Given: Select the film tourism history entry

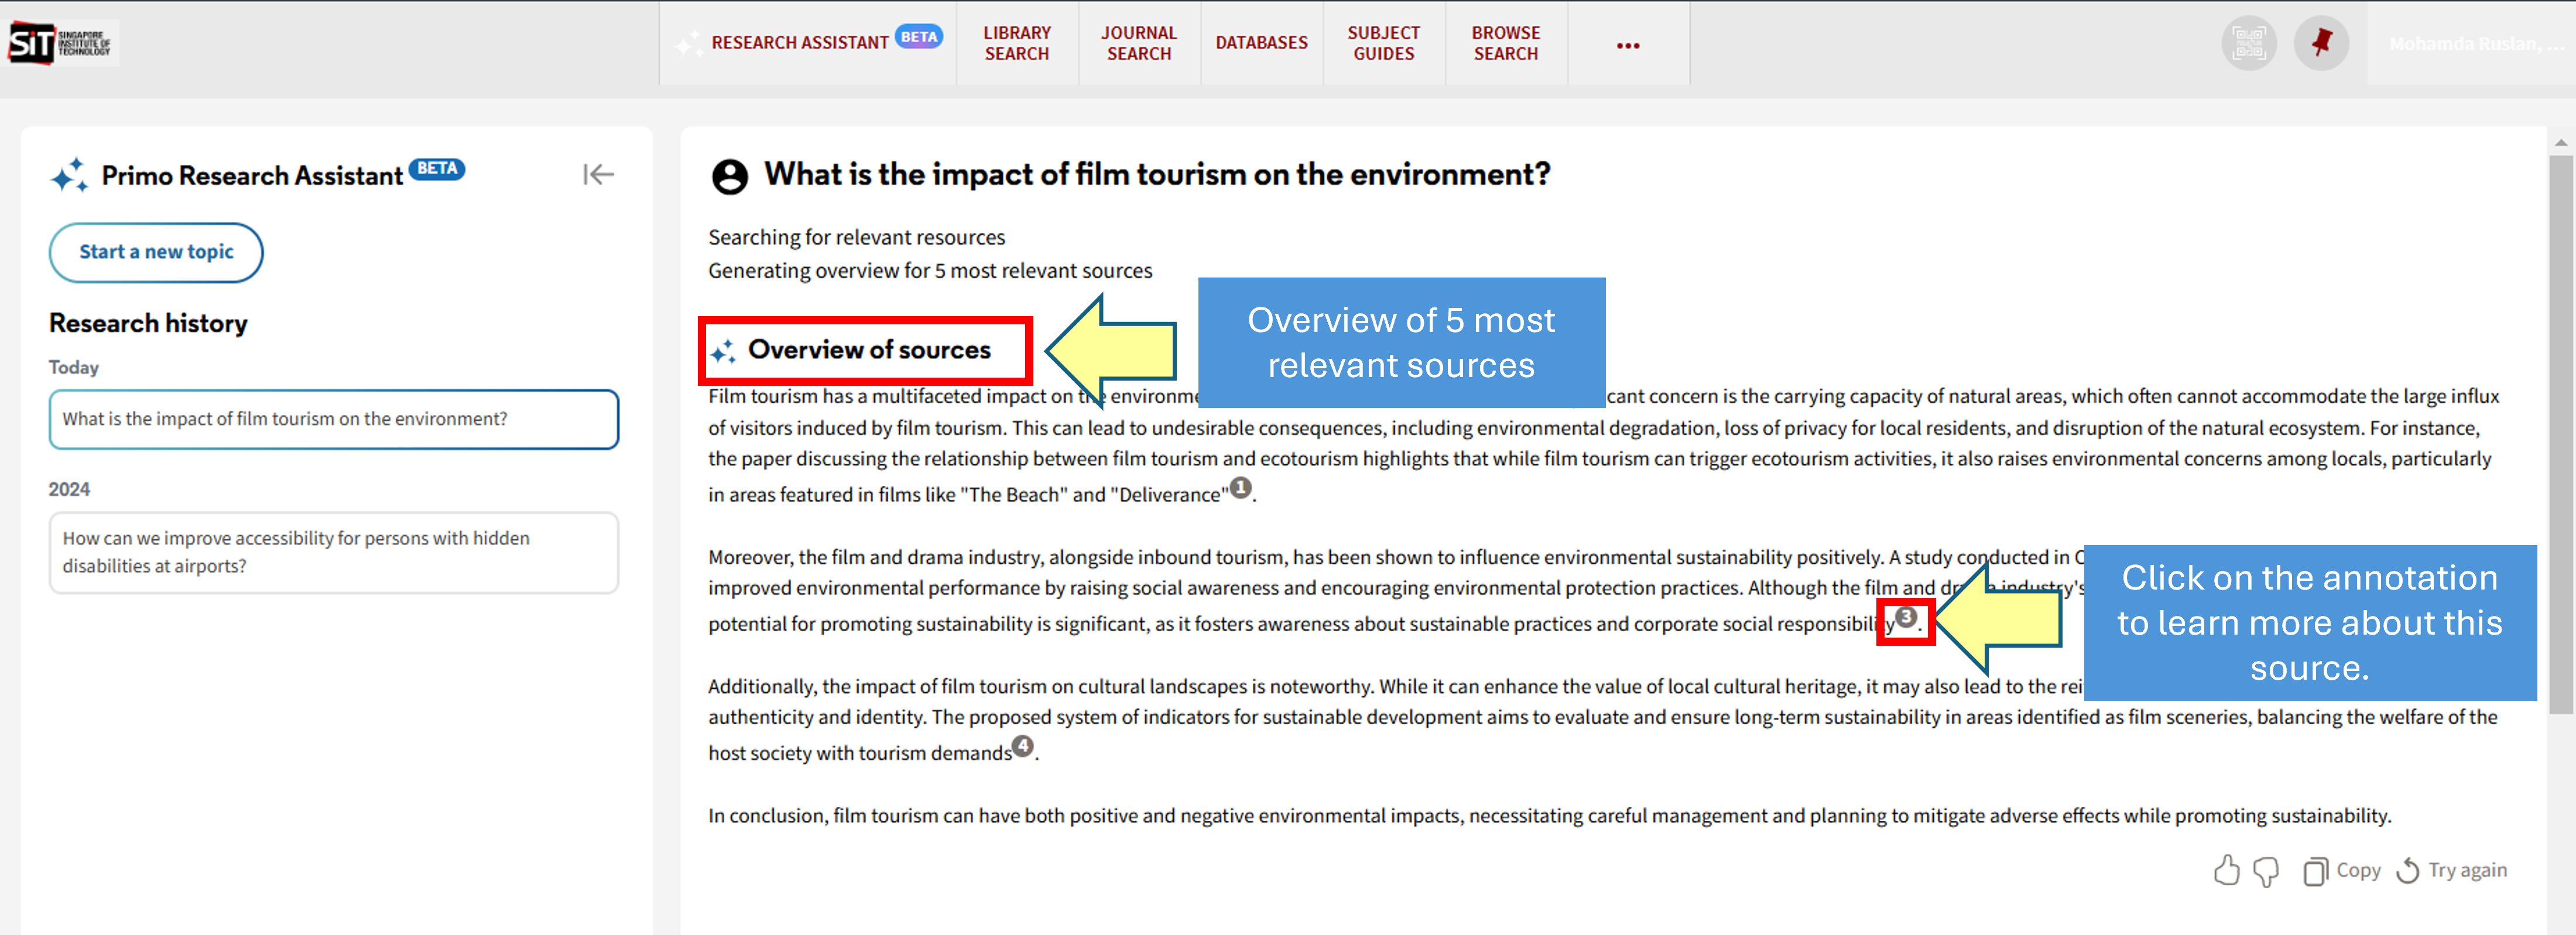Looking at the screenshot, I should [x=333, y=419].
